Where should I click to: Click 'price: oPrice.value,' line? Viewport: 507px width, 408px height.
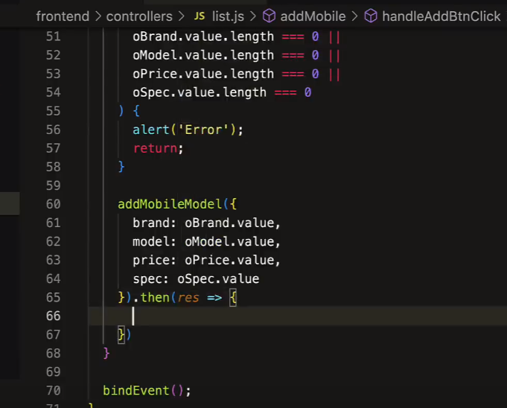click(206, 261)
